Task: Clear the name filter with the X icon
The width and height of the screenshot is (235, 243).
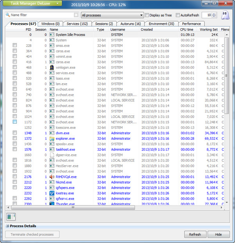Action: 76,15
